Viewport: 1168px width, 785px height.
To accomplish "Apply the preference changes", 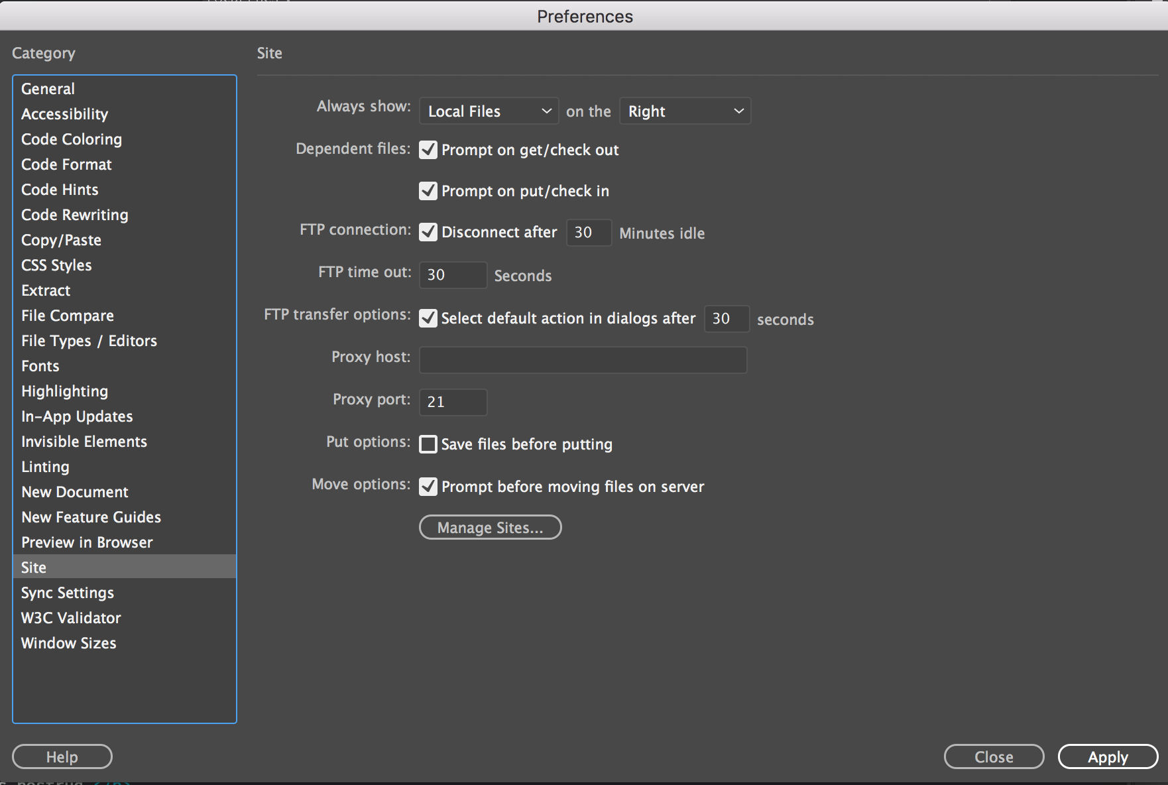I will point(1107,756).
